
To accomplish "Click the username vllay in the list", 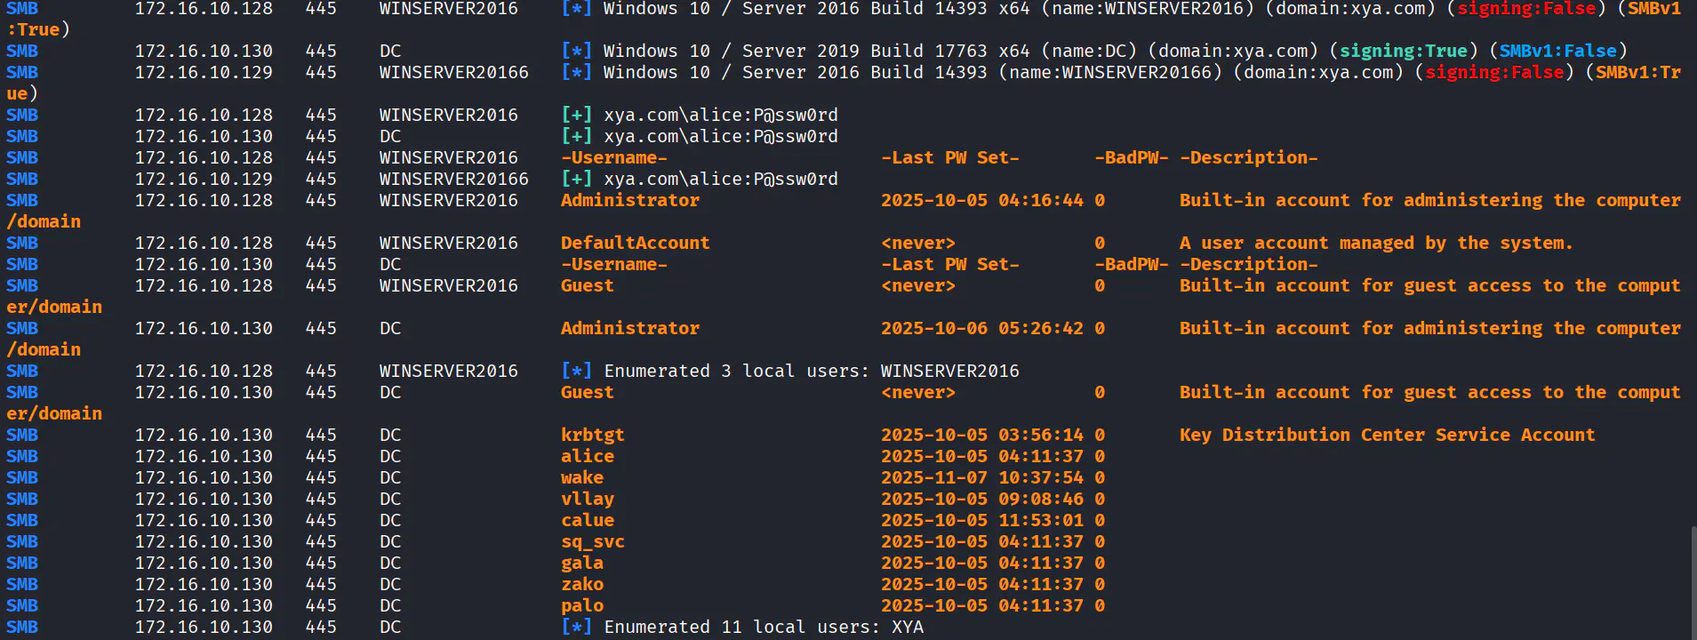I will pyautogui.click(x=587, y=499).
